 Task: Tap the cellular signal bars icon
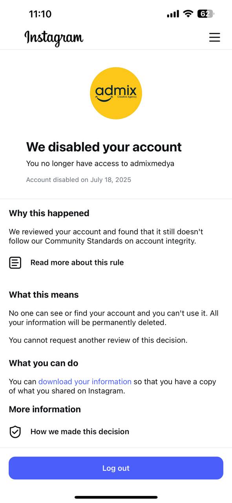point(173,14)
